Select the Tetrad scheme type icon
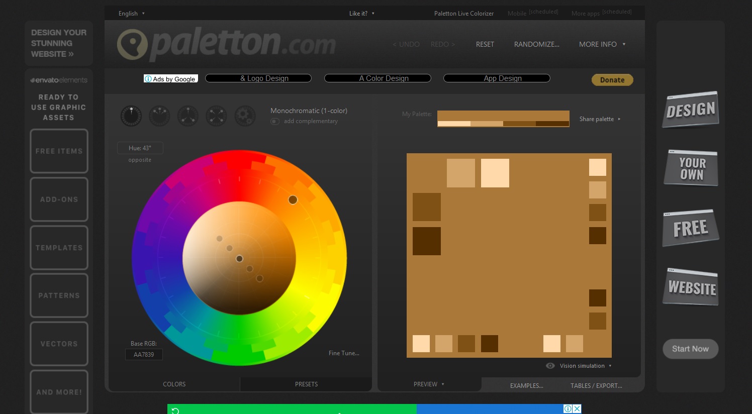This screenshot has width=752, height=414. (216, 116)
